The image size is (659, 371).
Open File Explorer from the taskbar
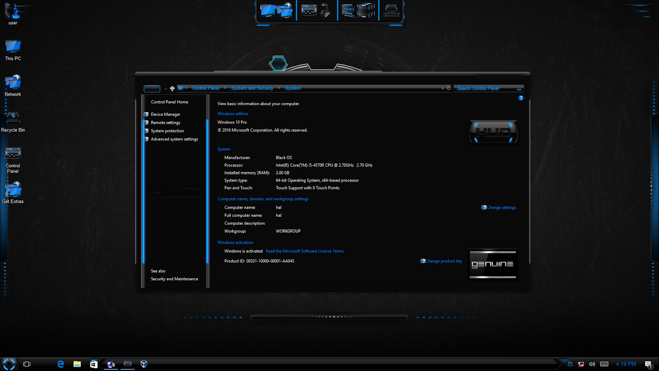77,364
